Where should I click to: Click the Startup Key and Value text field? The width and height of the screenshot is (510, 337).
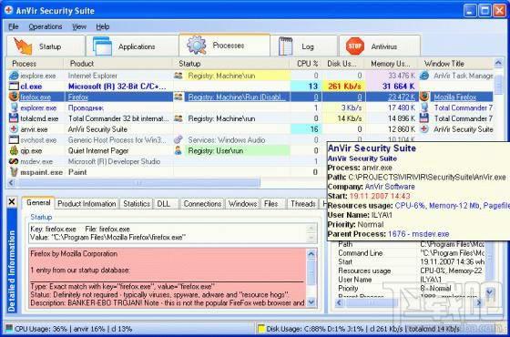pyautogui.click(x=173, y=233)
